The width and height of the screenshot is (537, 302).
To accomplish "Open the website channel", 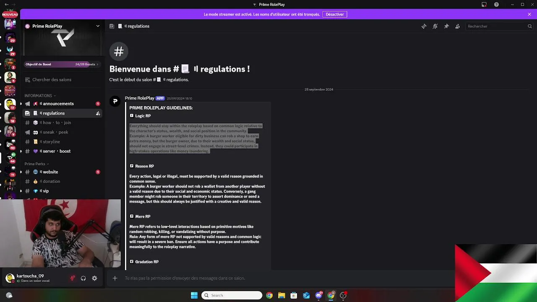I will (62, 172).
